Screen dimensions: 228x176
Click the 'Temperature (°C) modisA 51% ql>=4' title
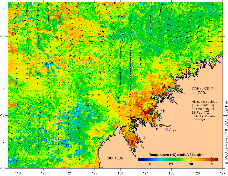(x=177, y=155)
